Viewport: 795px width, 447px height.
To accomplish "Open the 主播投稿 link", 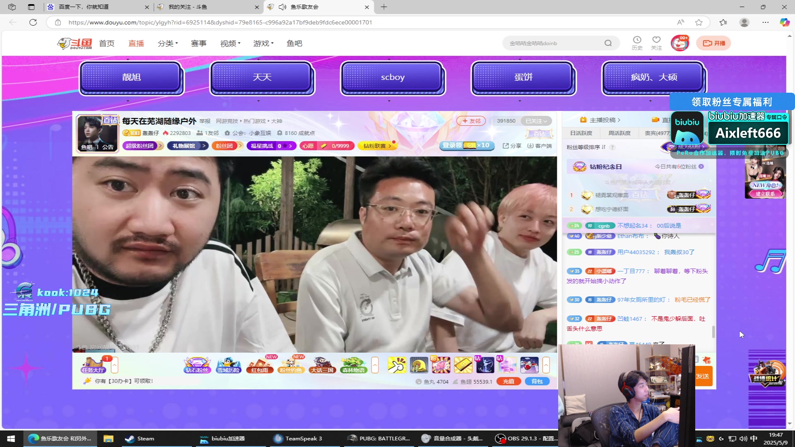I will (600, 120).
